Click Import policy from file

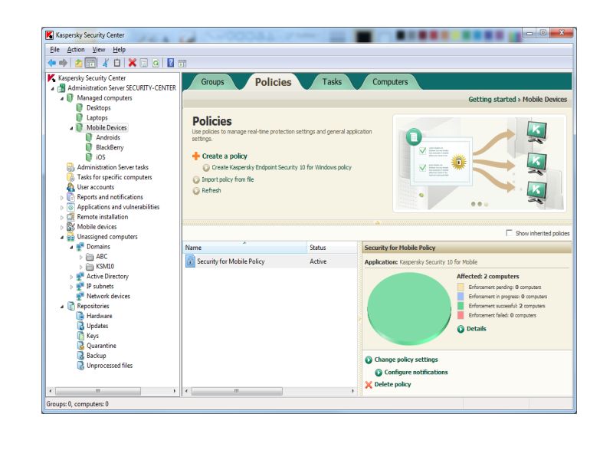click(x=228, y=179)
